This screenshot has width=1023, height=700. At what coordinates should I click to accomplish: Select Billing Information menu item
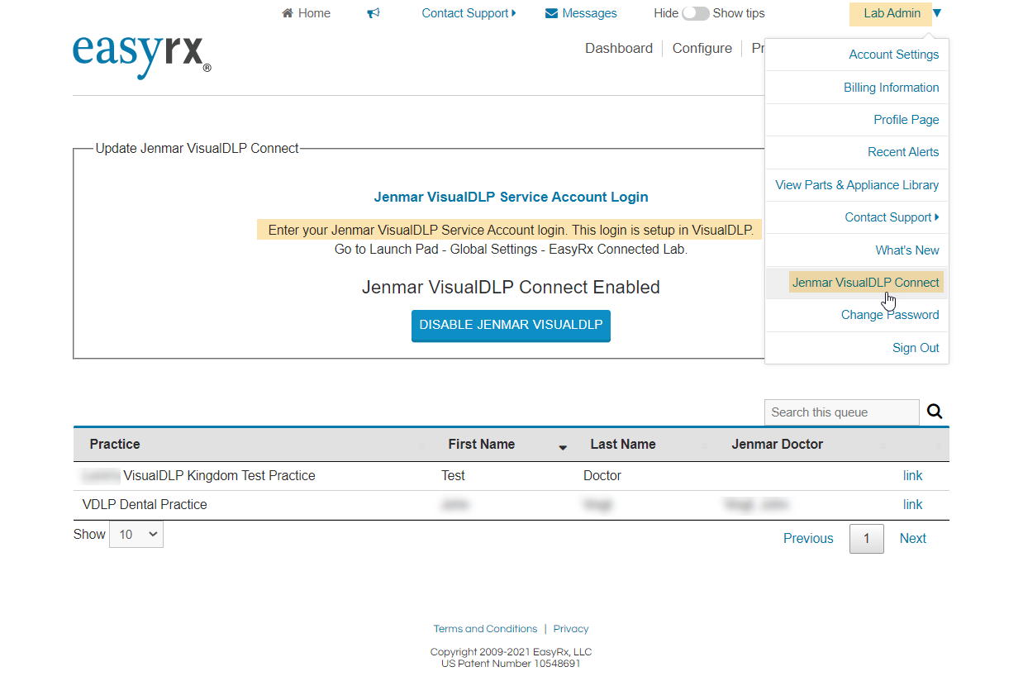891,88
